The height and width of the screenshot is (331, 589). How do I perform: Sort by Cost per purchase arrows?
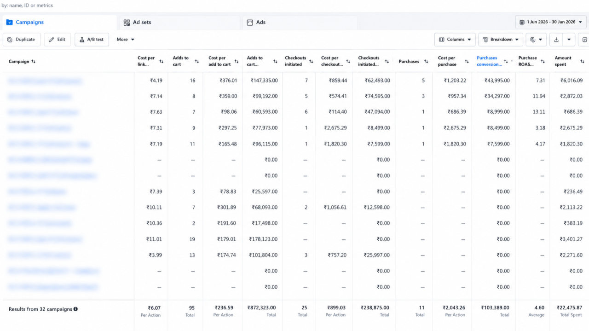(x=467, y=61)
